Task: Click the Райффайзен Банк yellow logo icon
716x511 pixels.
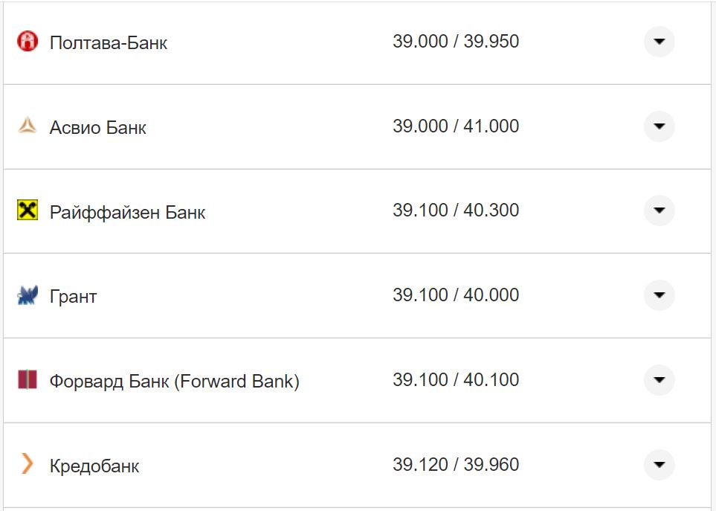Action: click(28, 211)
